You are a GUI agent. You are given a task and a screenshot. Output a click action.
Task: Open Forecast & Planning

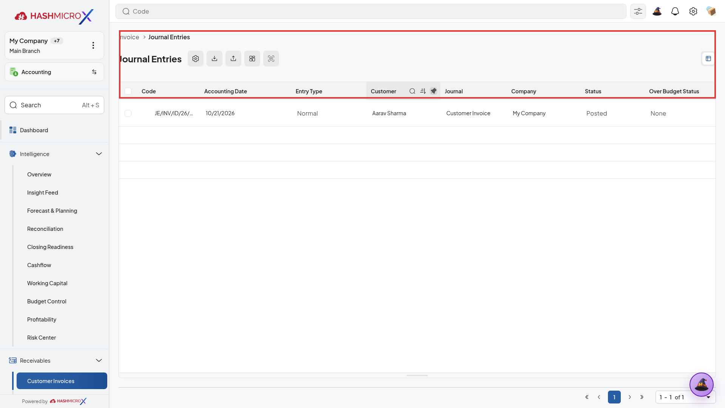(52, 211)
